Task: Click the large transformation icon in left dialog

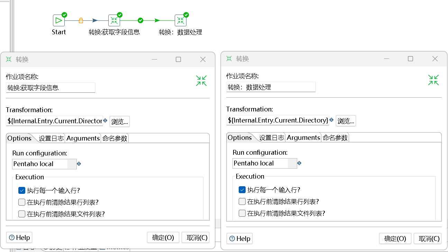Action: pos(201,81)
